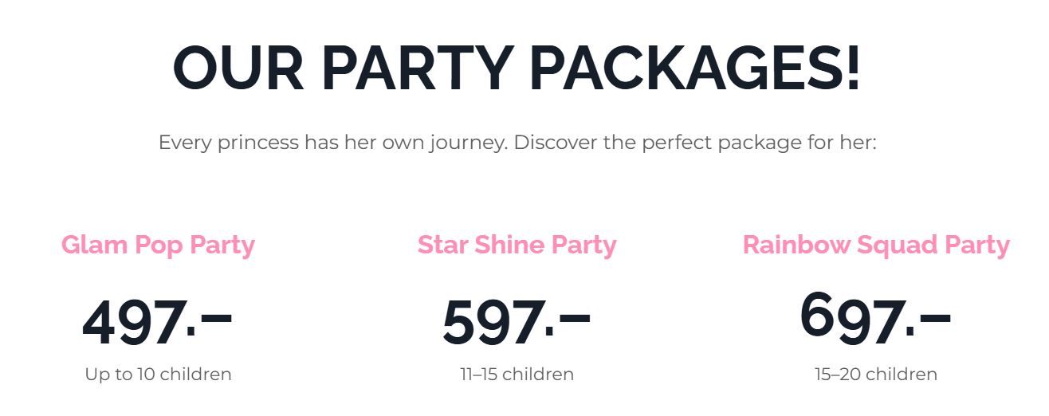
Task: Click the word 'OUR' in the heading
Action: [x=238, y=69]
